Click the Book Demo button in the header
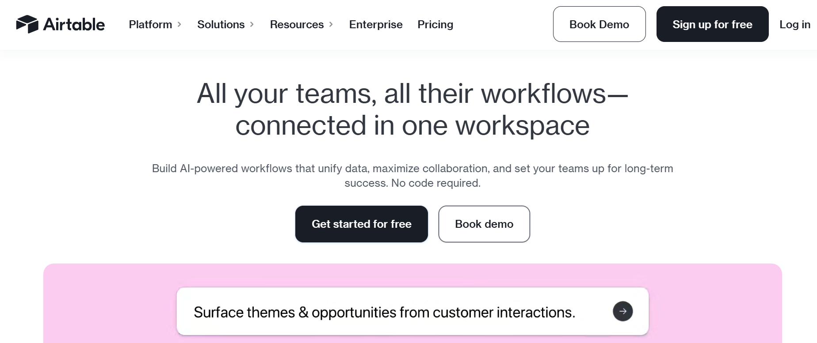 599,24
